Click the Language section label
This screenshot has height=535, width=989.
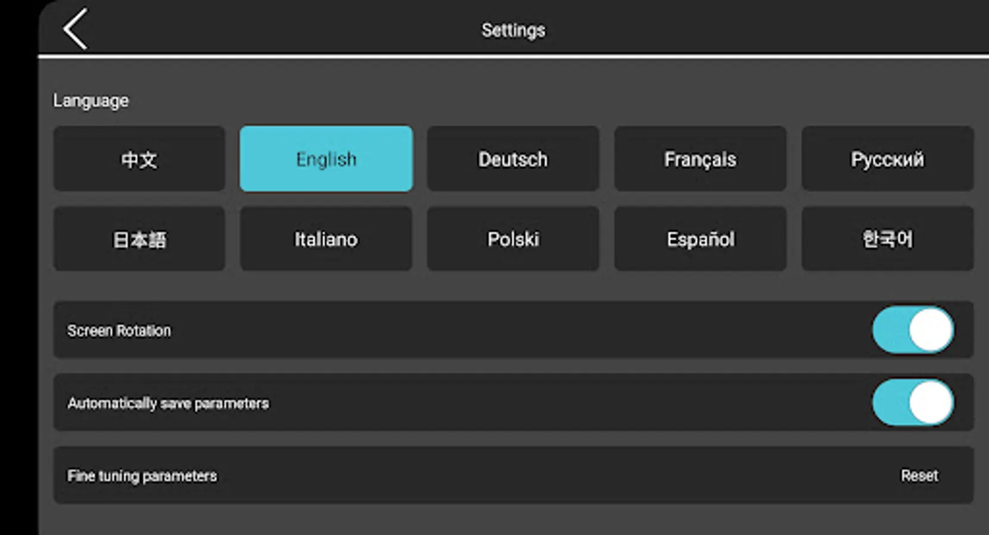pyautogui.click(x=90, y=100)
